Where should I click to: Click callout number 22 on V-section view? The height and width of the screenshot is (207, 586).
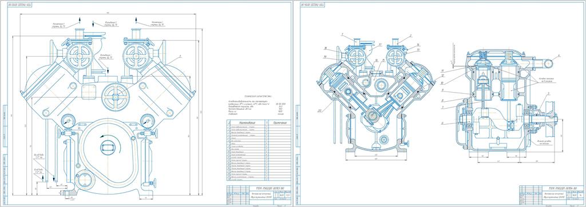tap(319, 110)
